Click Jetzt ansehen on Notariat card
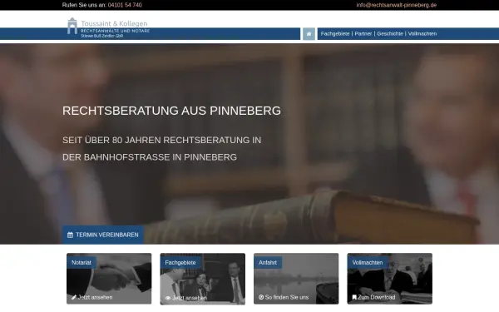 coord(95,297)
